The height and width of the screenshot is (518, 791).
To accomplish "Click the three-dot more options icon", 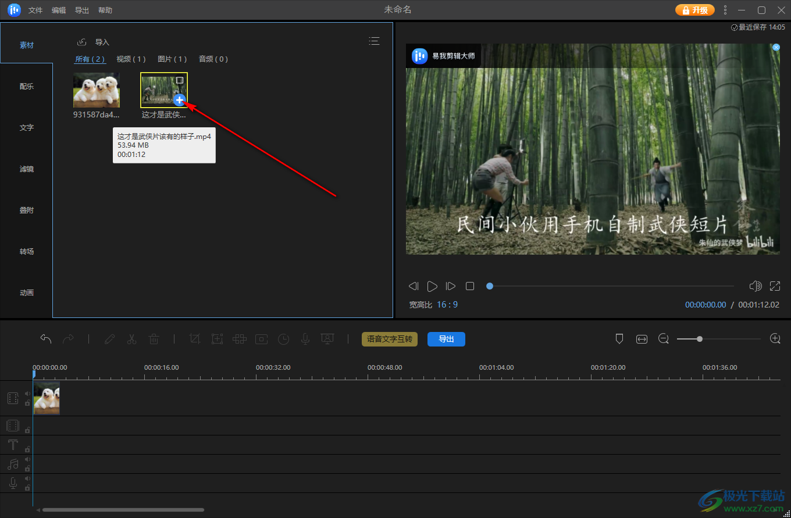I will pyautogui.click(x=725, y=10).
